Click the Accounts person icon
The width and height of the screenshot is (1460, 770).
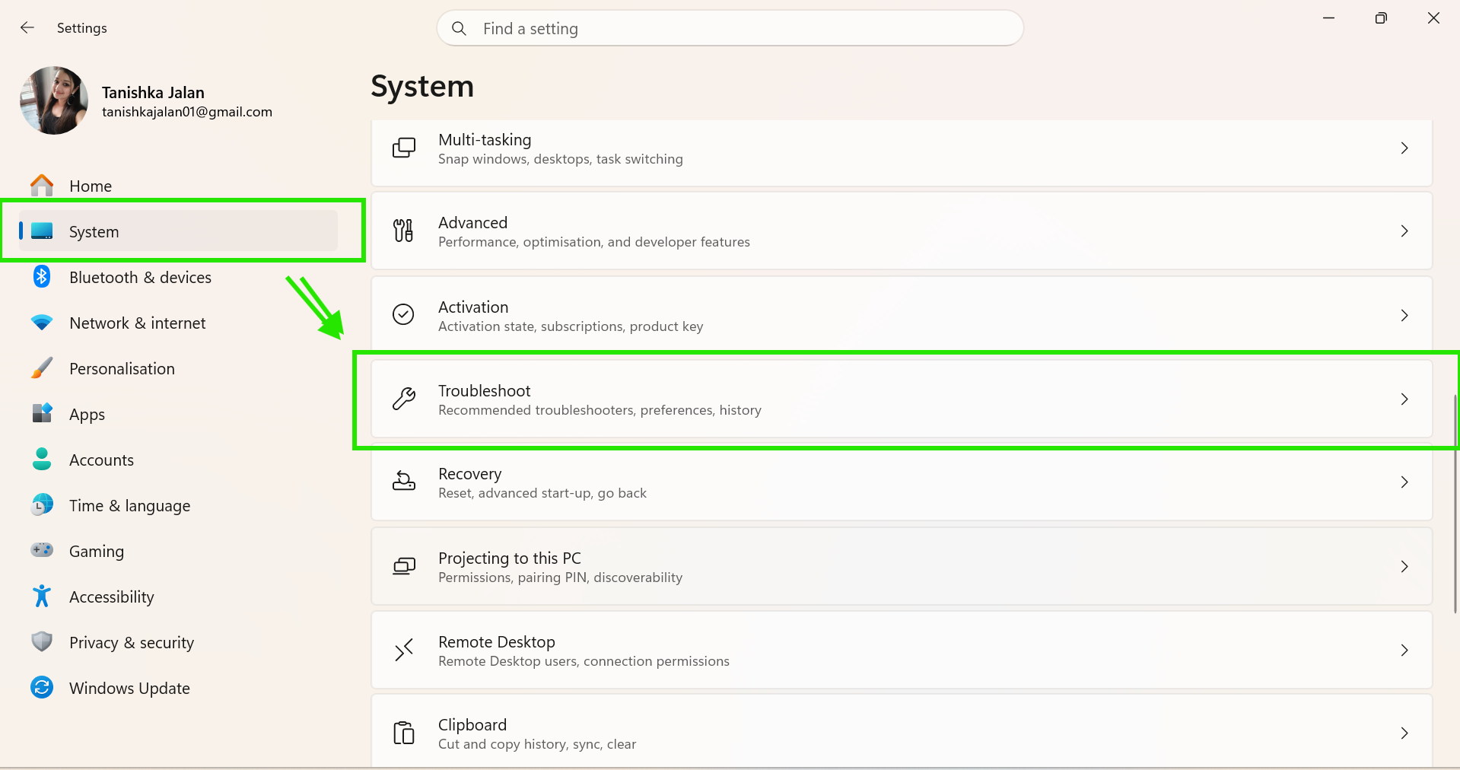click(42, 459)
